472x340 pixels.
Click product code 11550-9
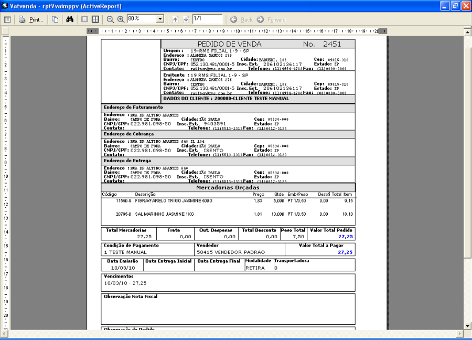(123, 201)
